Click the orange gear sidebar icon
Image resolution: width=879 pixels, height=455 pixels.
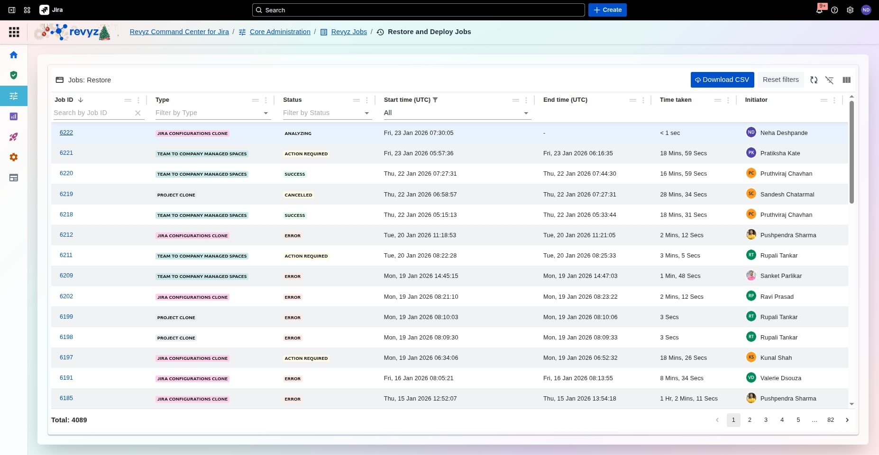14,157
